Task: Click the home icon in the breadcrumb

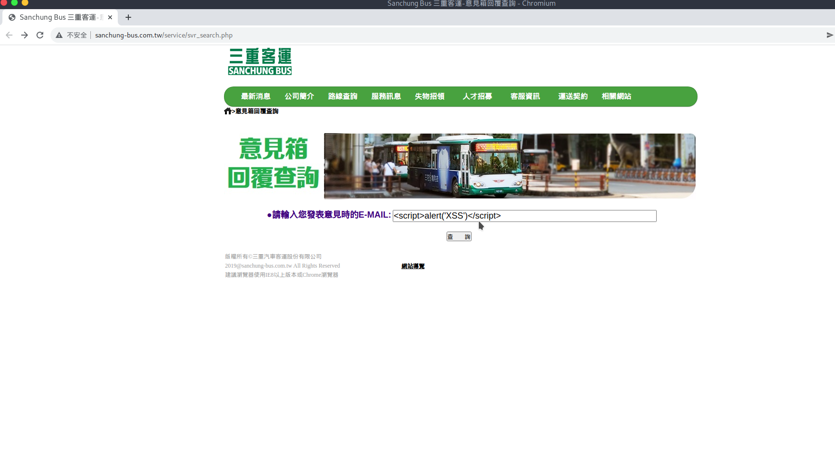Action: point(228,111)
